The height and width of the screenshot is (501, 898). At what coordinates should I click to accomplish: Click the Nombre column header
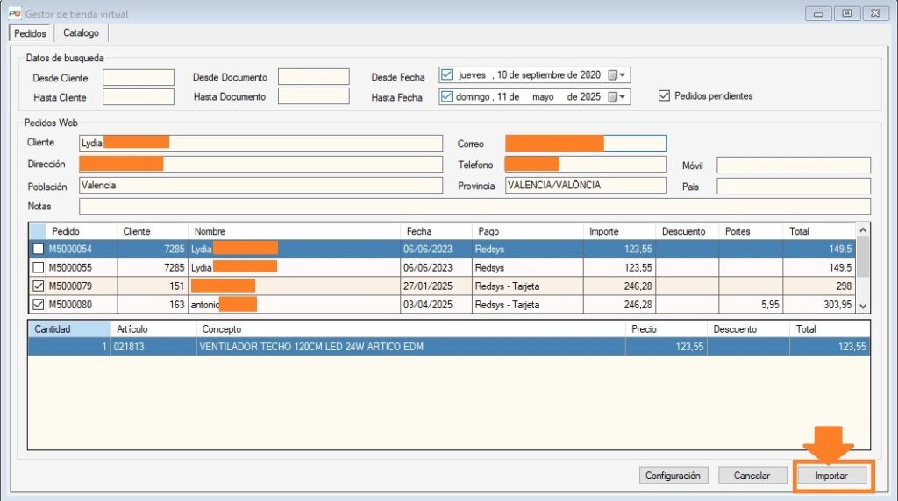295,231
